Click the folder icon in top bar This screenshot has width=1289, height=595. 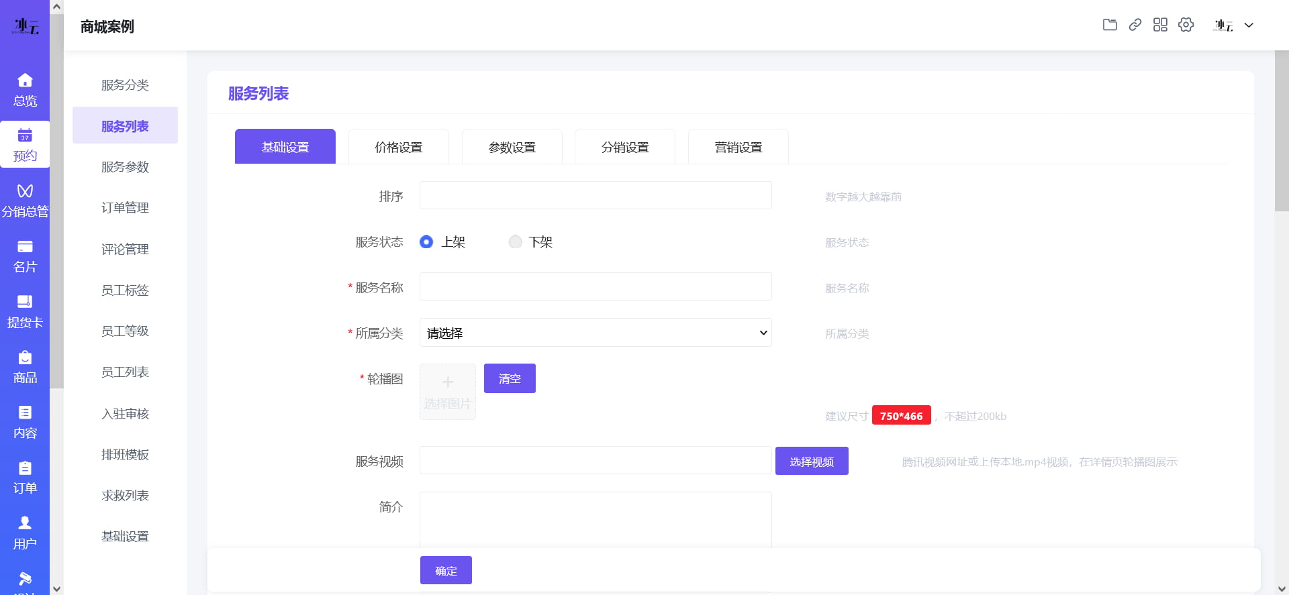point(1110,25)
